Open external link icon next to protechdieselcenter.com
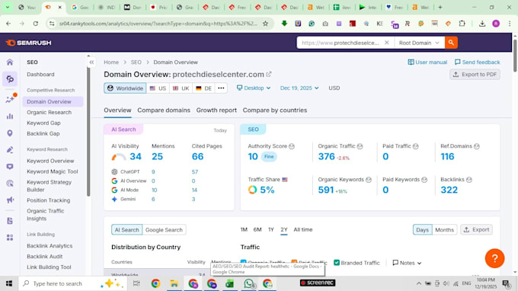Image resolution: width=518 pixels, height=291 pixels. point(269,75)
